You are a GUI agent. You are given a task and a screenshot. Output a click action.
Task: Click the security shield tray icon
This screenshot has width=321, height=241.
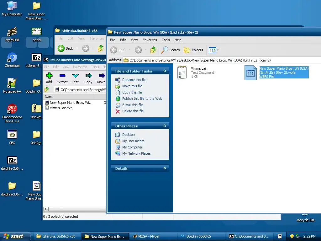292,236
